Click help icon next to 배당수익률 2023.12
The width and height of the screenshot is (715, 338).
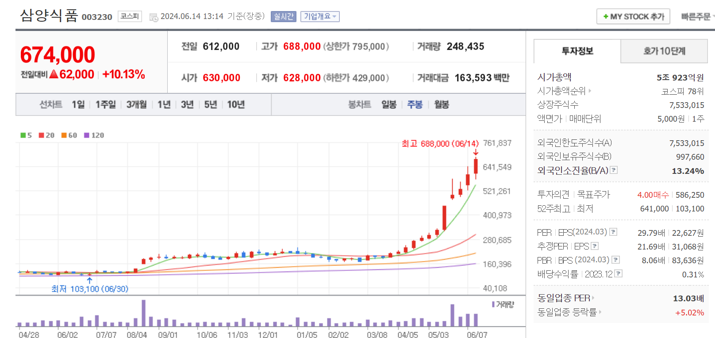619,273
